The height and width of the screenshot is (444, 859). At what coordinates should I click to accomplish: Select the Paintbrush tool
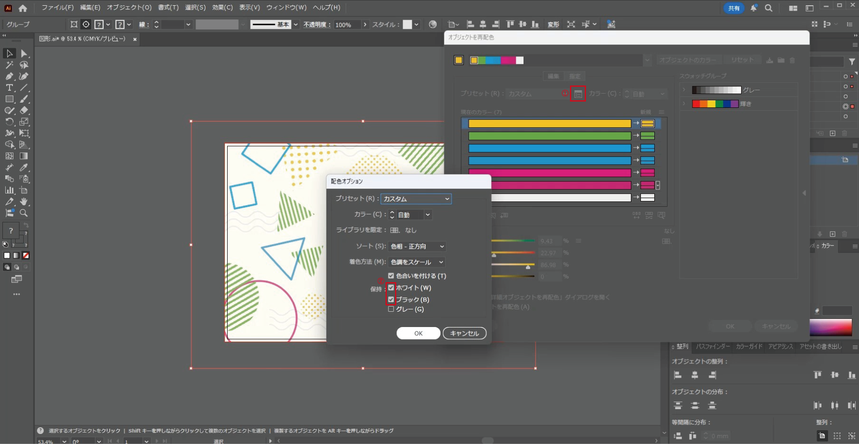[24, 99]
